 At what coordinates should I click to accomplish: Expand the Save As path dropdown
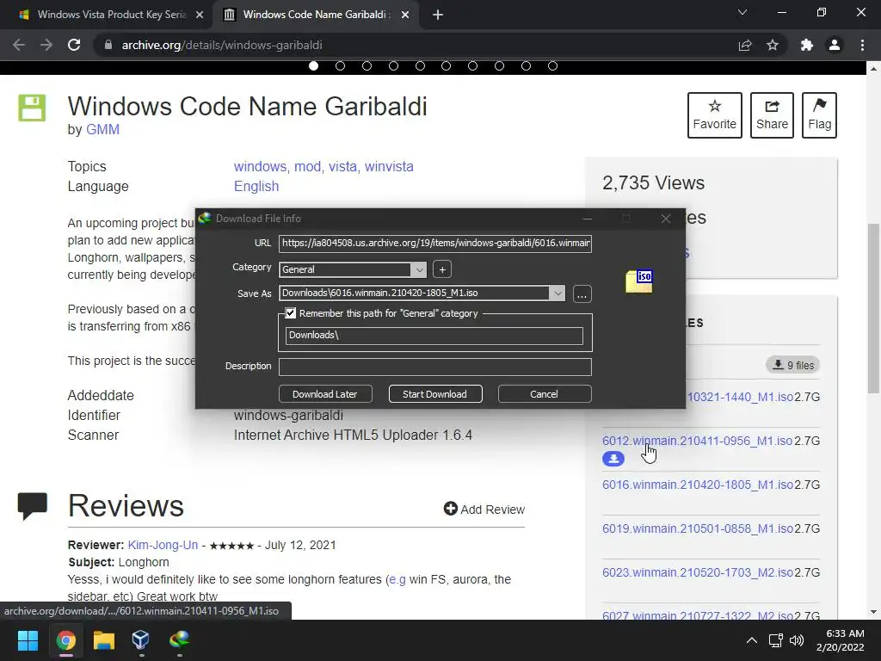click(x=557, y=293)
